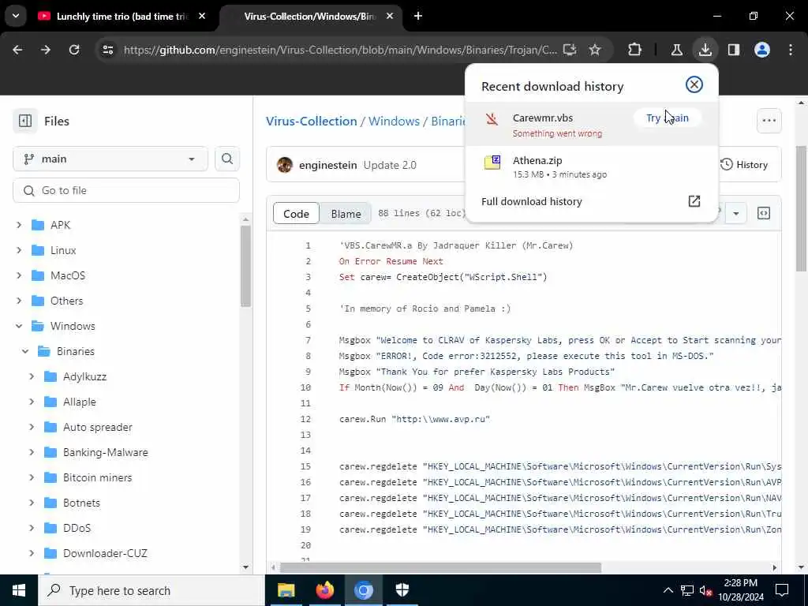
Task: Click the browser forward arrow
Action: 46,50
